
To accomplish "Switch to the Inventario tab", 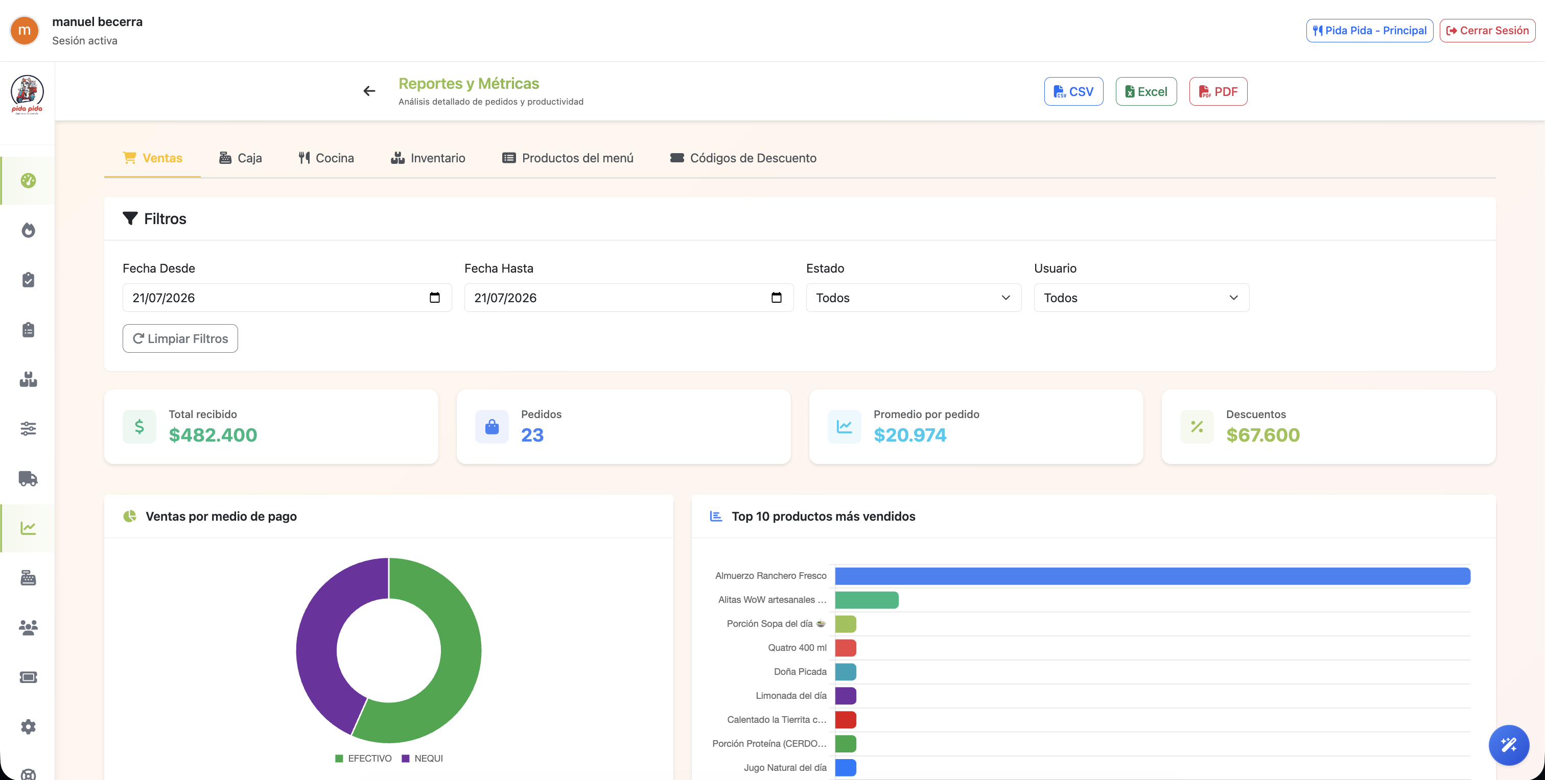I will click(428, 158).
